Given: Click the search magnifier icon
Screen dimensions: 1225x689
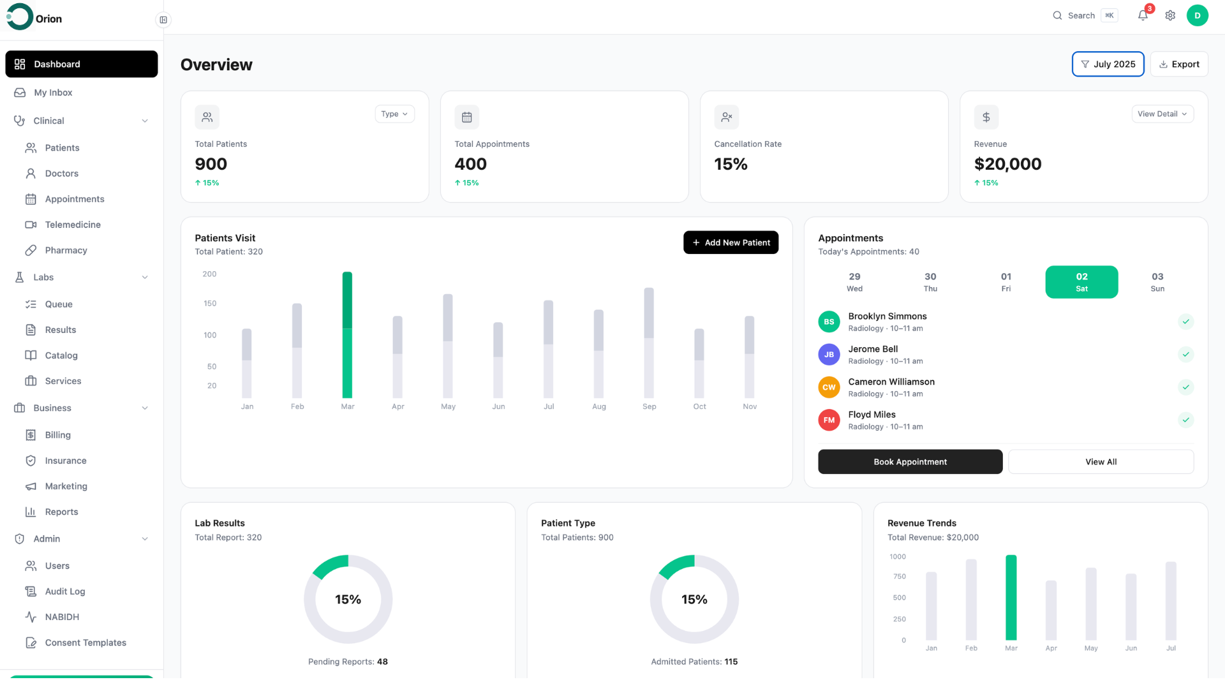Looking at the screenshot, I should 1057,15.
